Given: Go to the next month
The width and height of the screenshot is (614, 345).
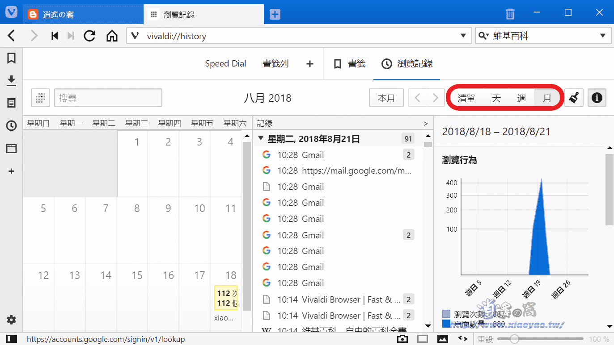Looking at the screenshot, I should point(435,98).
